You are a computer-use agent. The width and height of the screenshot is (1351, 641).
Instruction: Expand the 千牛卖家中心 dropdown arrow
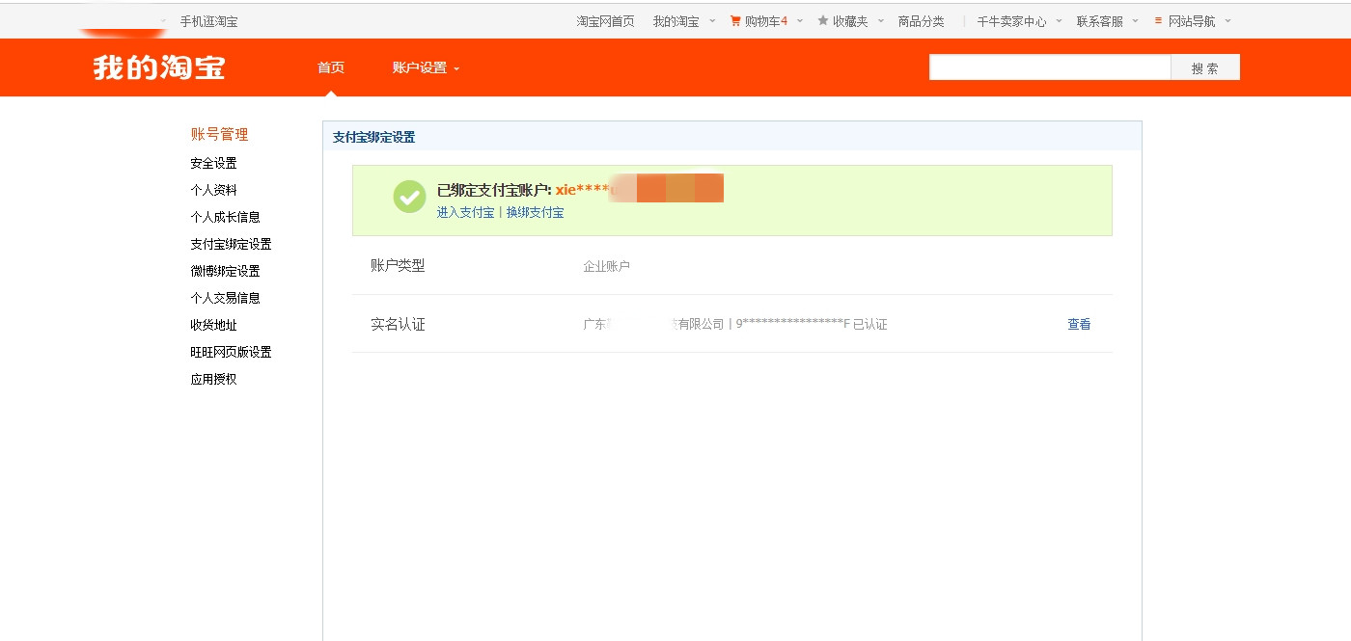1059,20
